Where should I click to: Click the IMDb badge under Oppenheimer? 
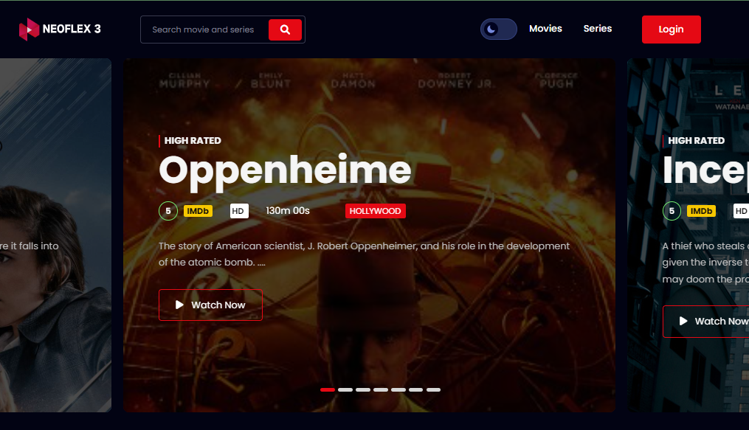point(196,211)
